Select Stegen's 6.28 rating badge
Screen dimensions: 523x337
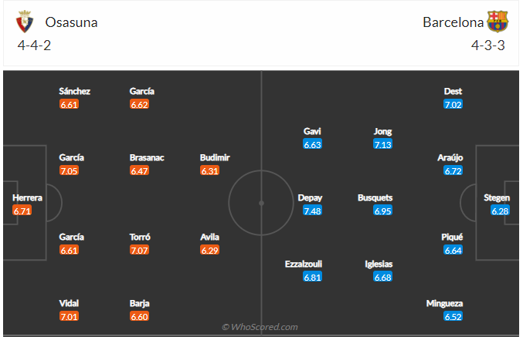[x=501, y=211]
